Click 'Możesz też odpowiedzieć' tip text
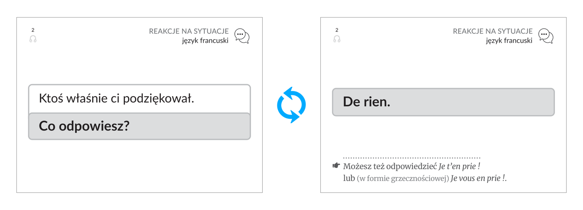This screenshot has height=210, width=583. [x=390, y=166]
